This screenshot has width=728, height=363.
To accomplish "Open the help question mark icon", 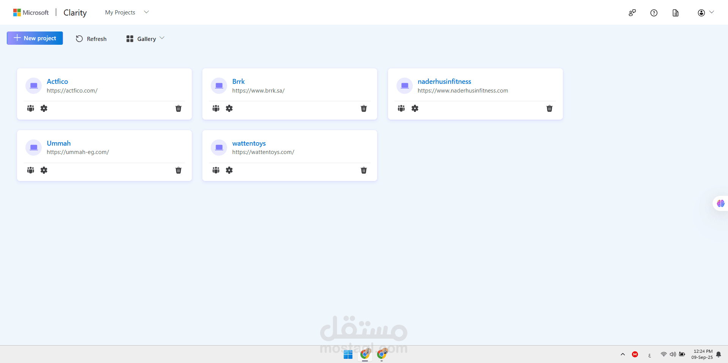I will click(x=654, y=13).
